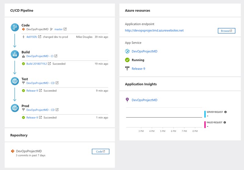
Task: Open the master branch link
Action: pyautogui.click(x=59, y=29)
